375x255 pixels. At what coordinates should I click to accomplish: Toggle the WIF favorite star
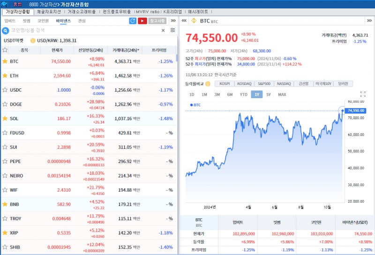(5, 190)
